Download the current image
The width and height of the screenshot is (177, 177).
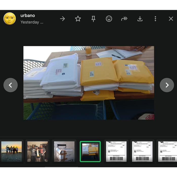pos(140,19)
